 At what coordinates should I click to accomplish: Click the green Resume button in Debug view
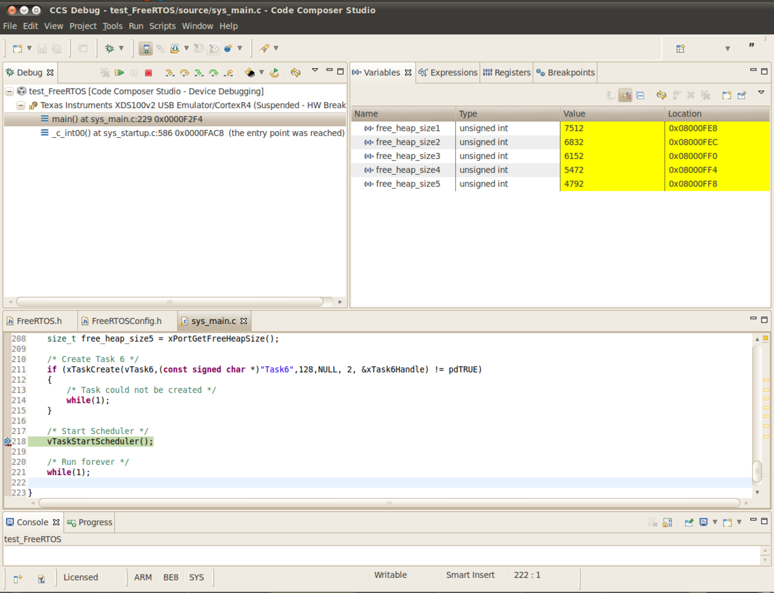[119, 73]
